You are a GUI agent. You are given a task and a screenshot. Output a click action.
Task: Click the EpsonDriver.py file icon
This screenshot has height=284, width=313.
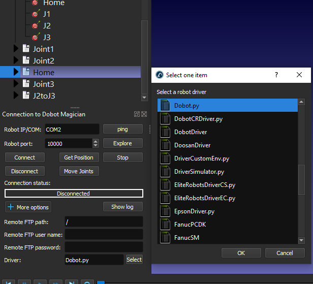(165, 211)
